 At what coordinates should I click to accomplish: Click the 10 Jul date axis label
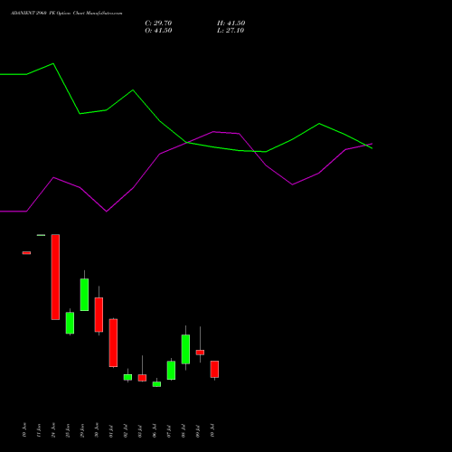coord(212,430)
